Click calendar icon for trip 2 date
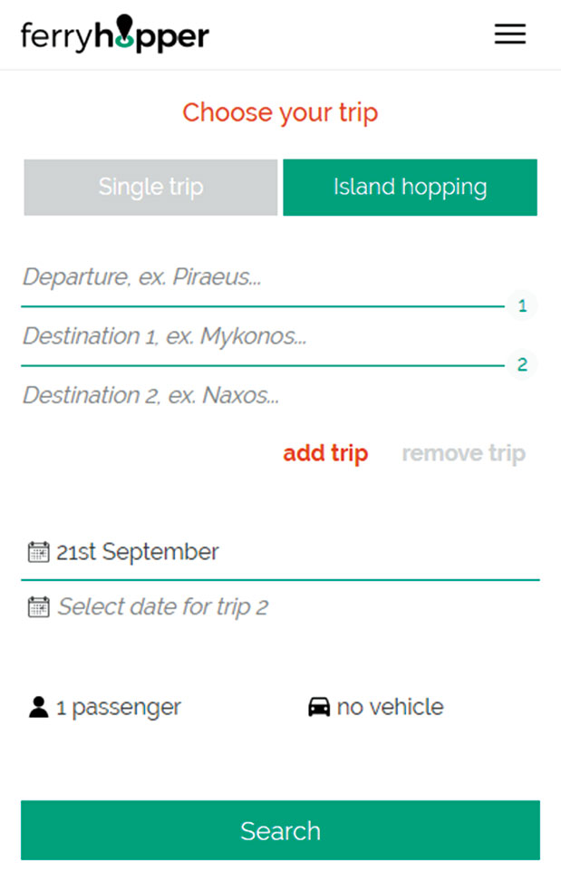This screenshot has height=881, width=561. (x=38, y=606)
